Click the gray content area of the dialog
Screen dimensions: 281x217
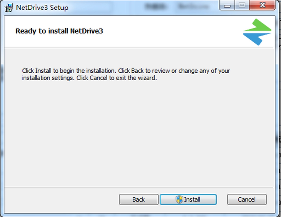(130, 130)
